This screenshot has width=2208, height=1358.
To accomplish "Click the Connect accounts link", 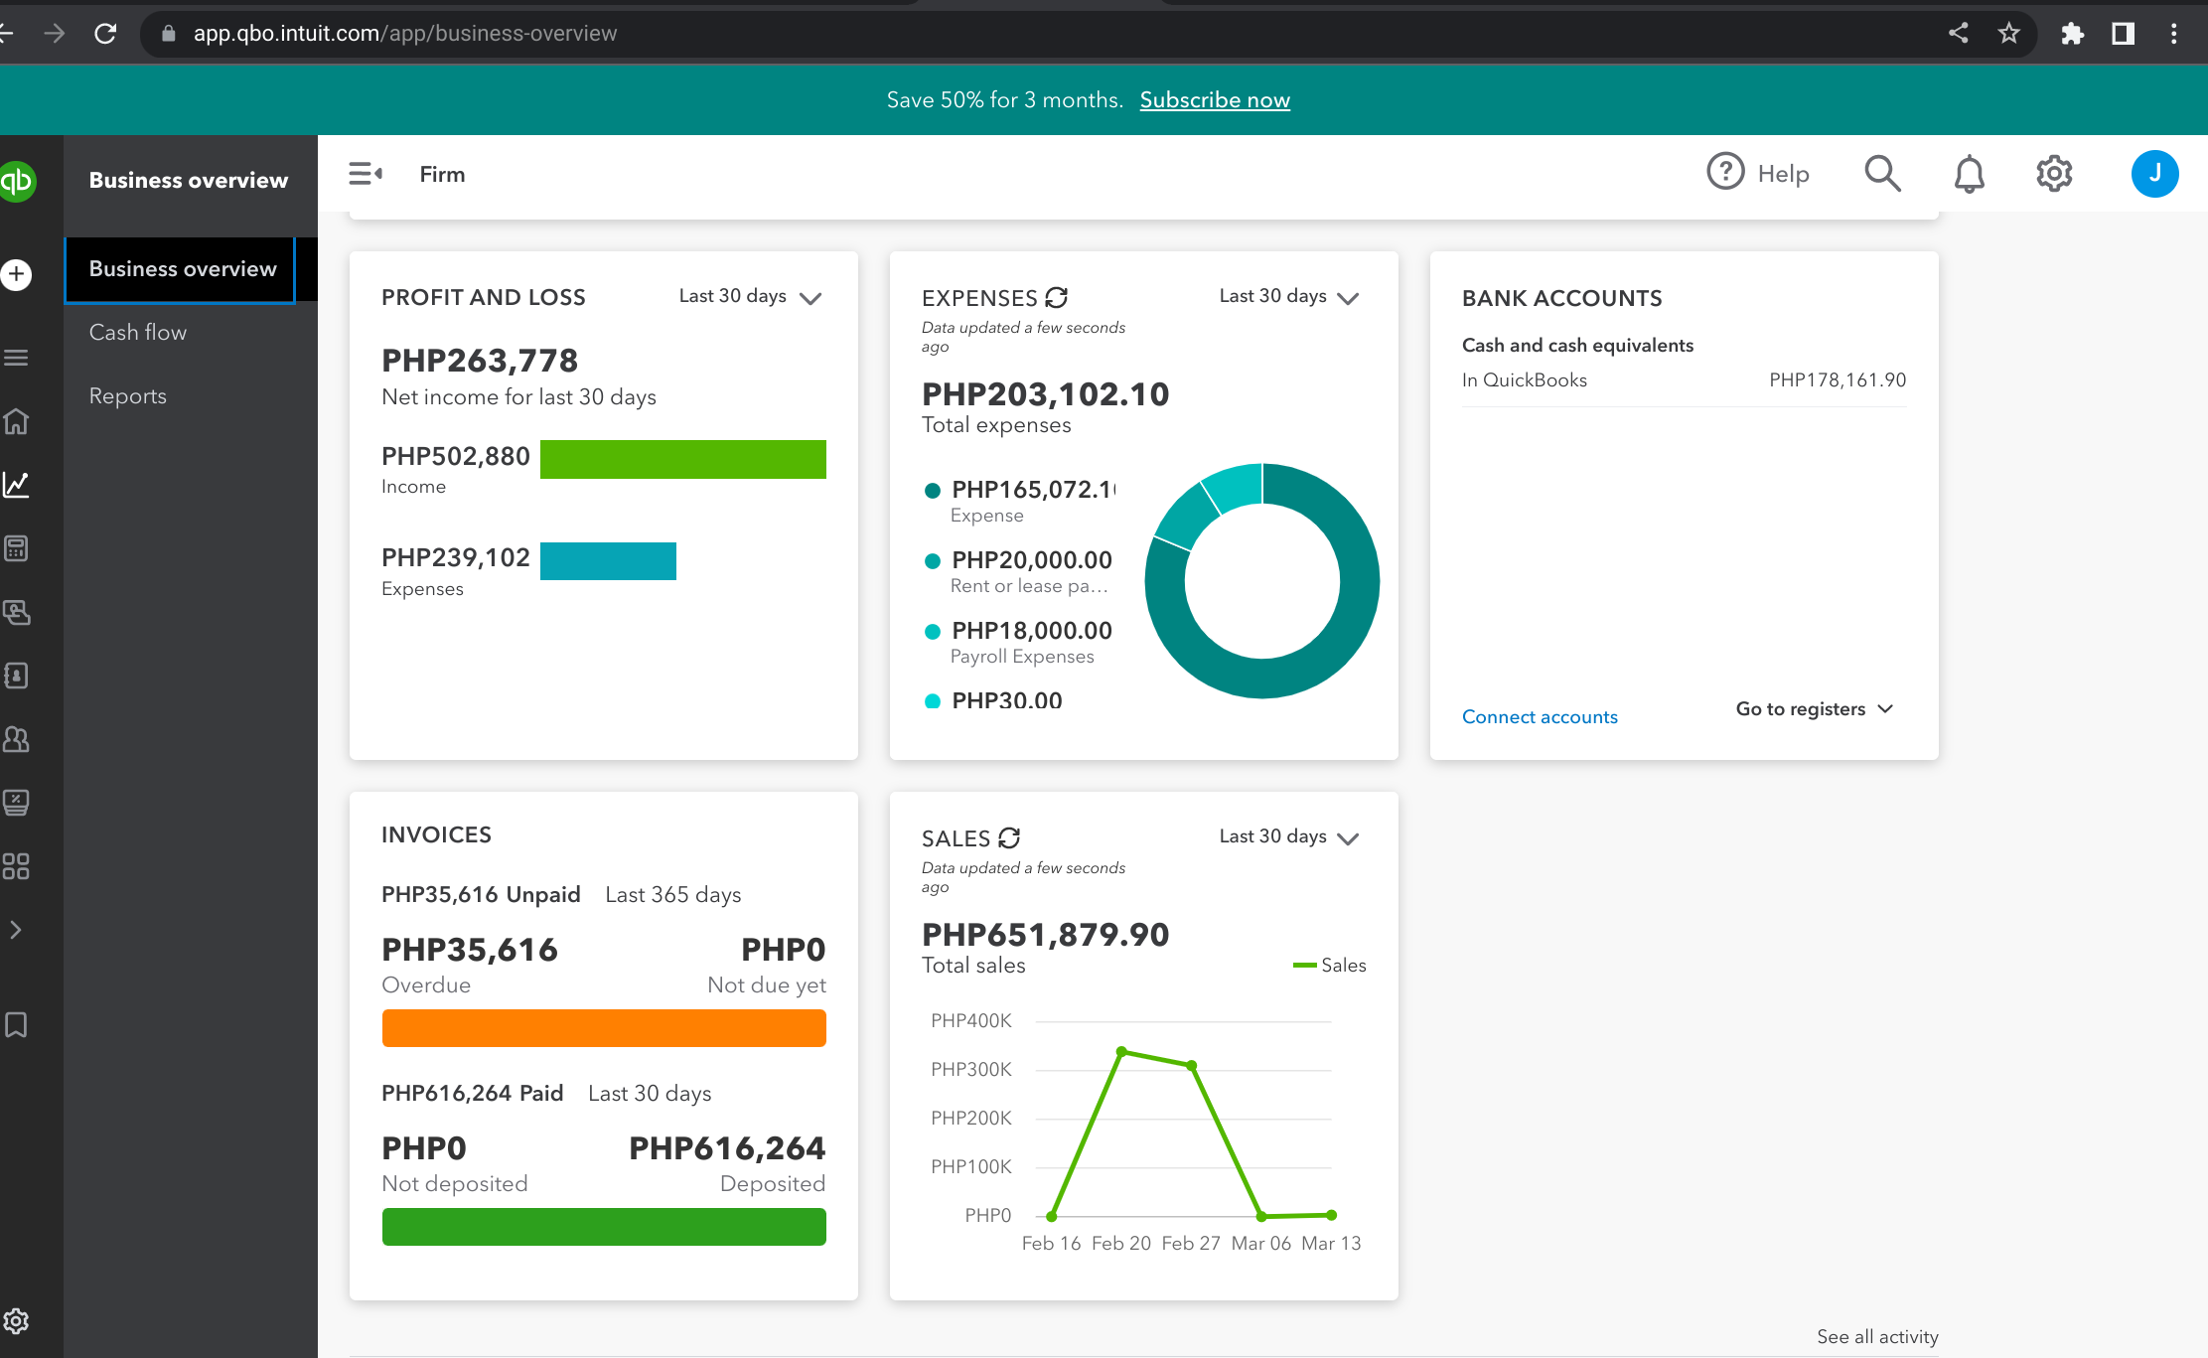I will [x=1540, y=716].
